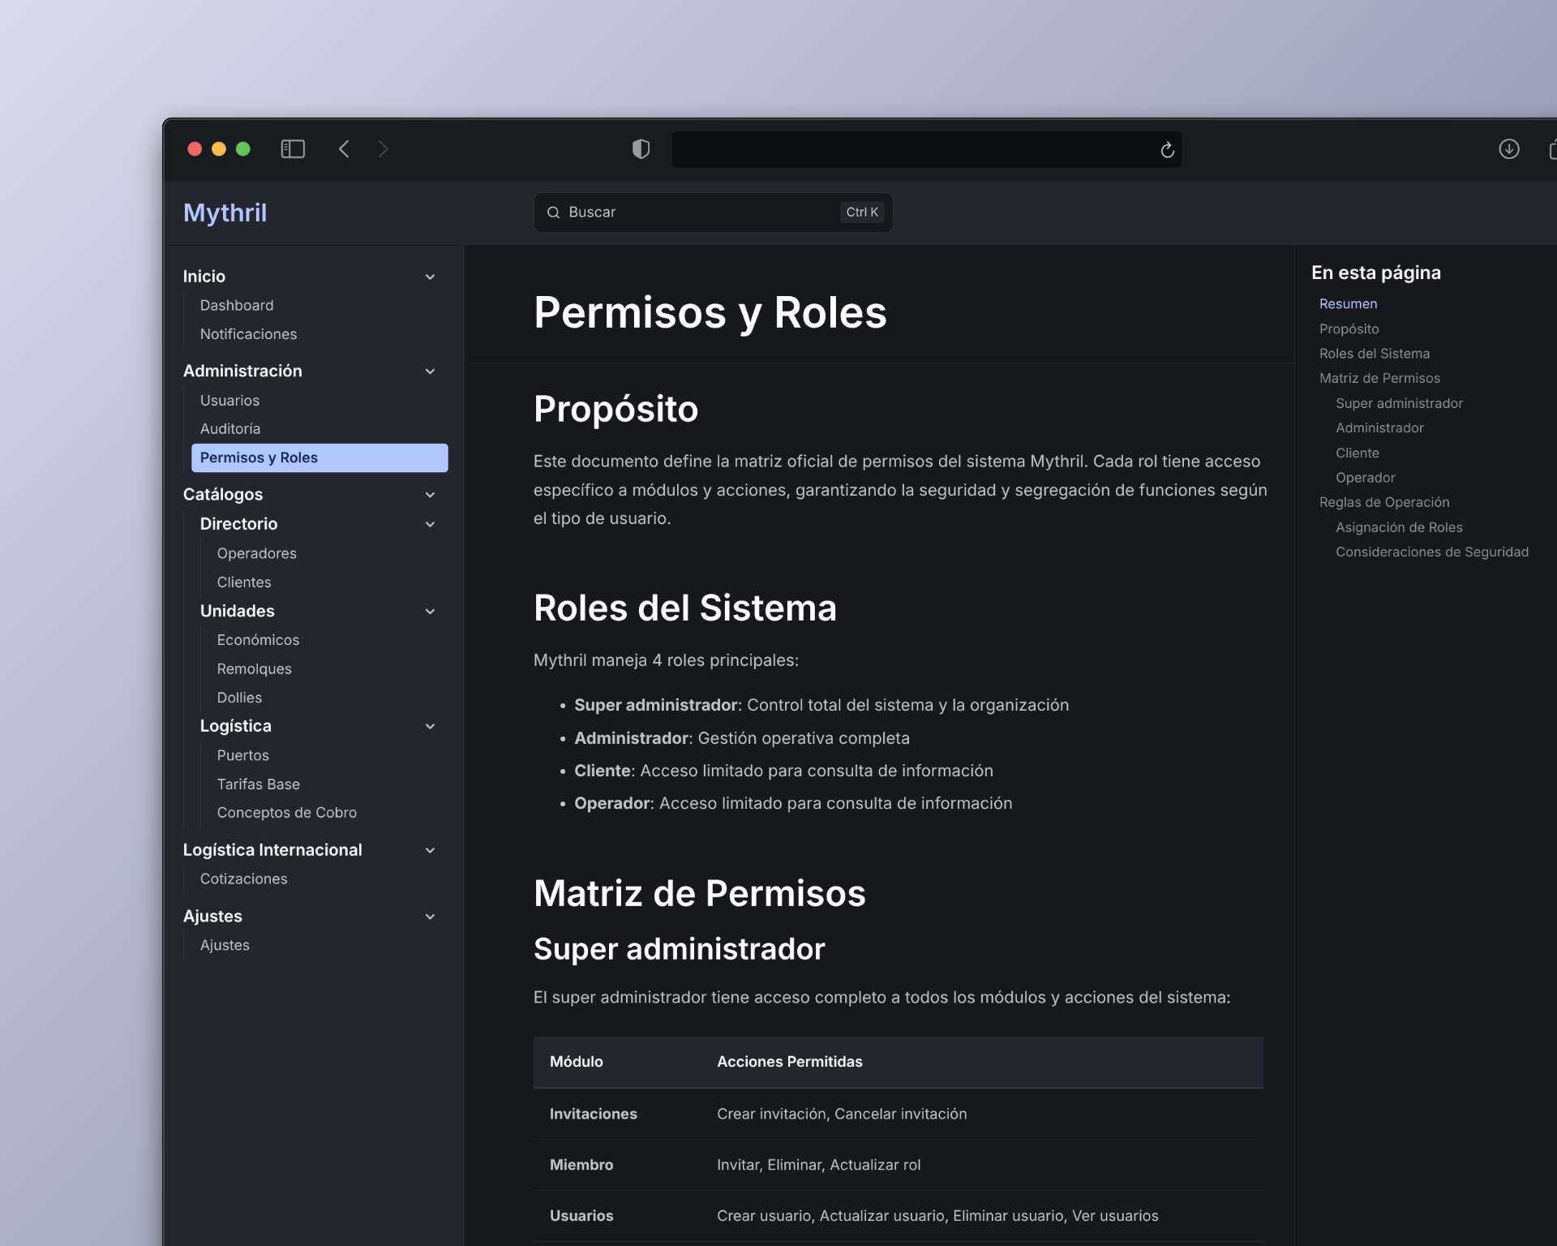1557x1246 pixels.
Task: Click the Inicio section heading
Action: coord(204,277)
